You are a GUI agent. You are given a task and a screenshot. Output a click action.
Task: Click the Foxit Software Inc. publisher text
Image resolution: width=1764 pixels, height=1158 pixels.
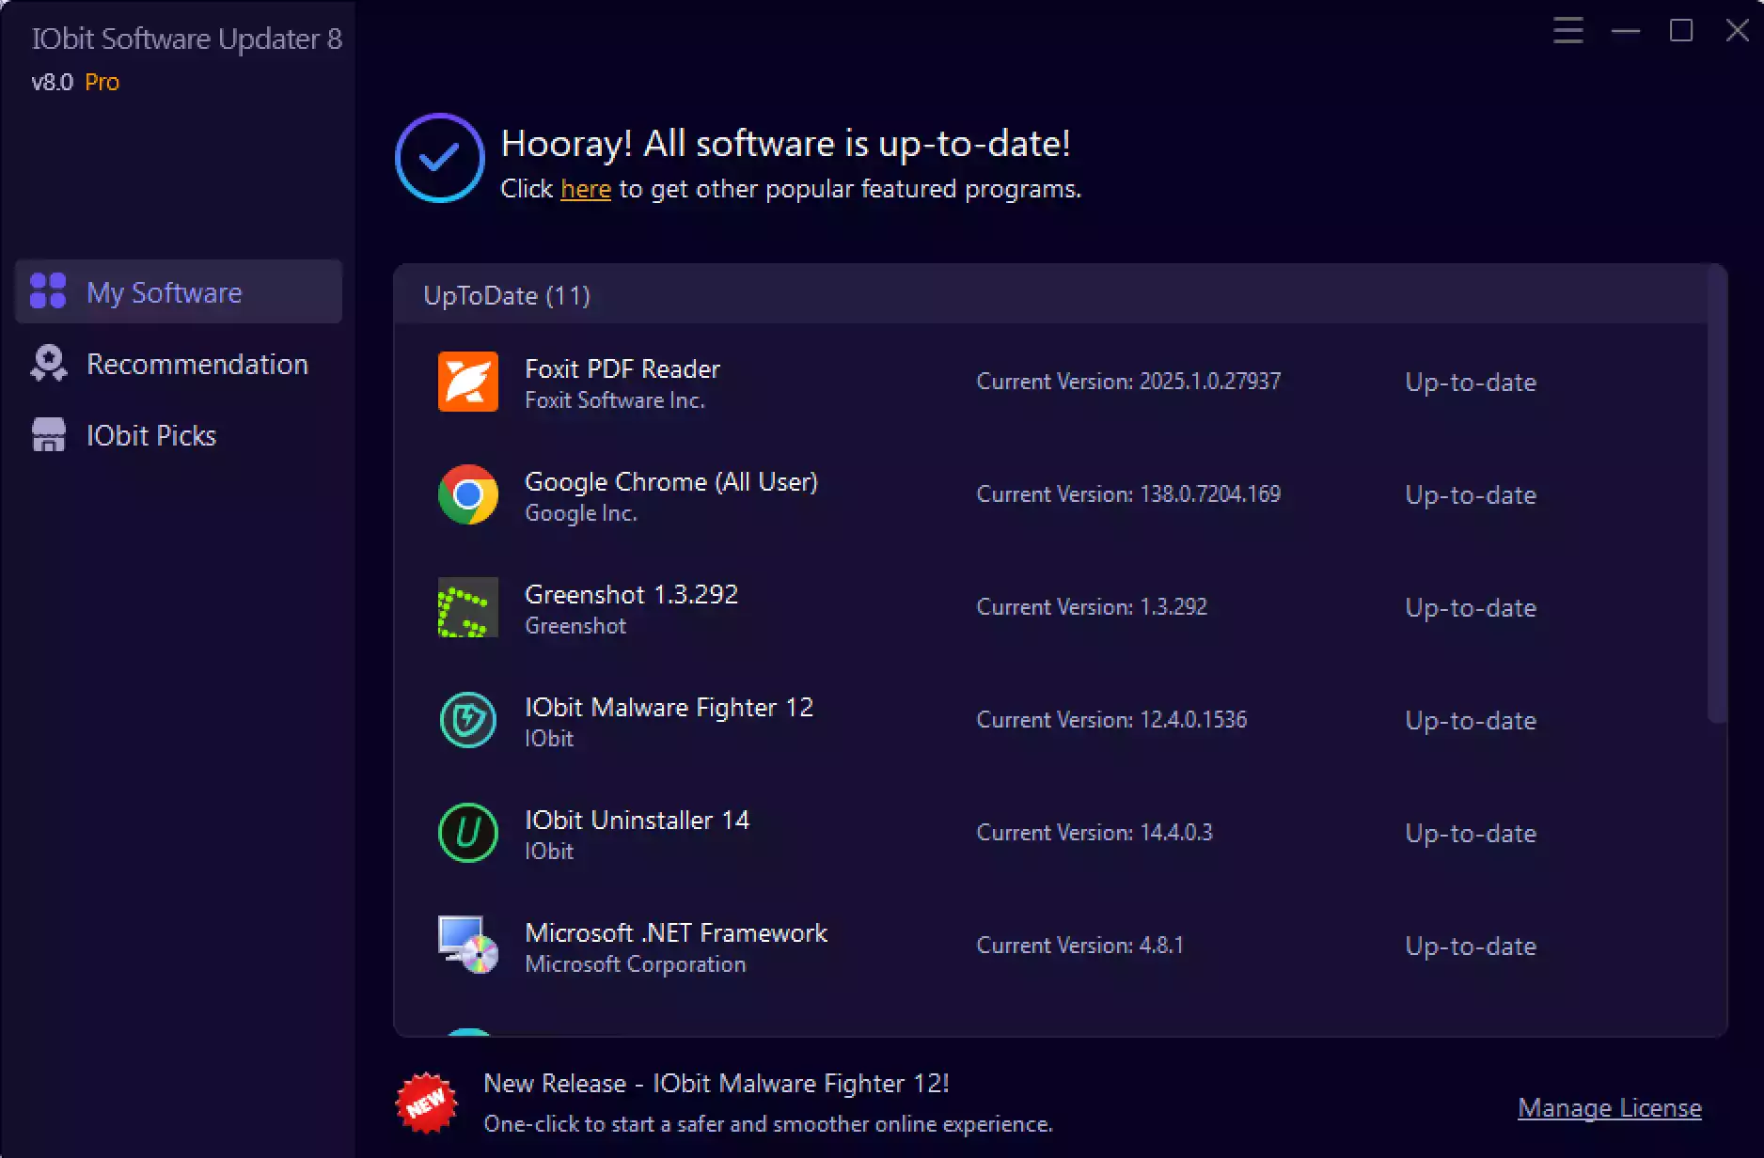(x=615, y=400)
